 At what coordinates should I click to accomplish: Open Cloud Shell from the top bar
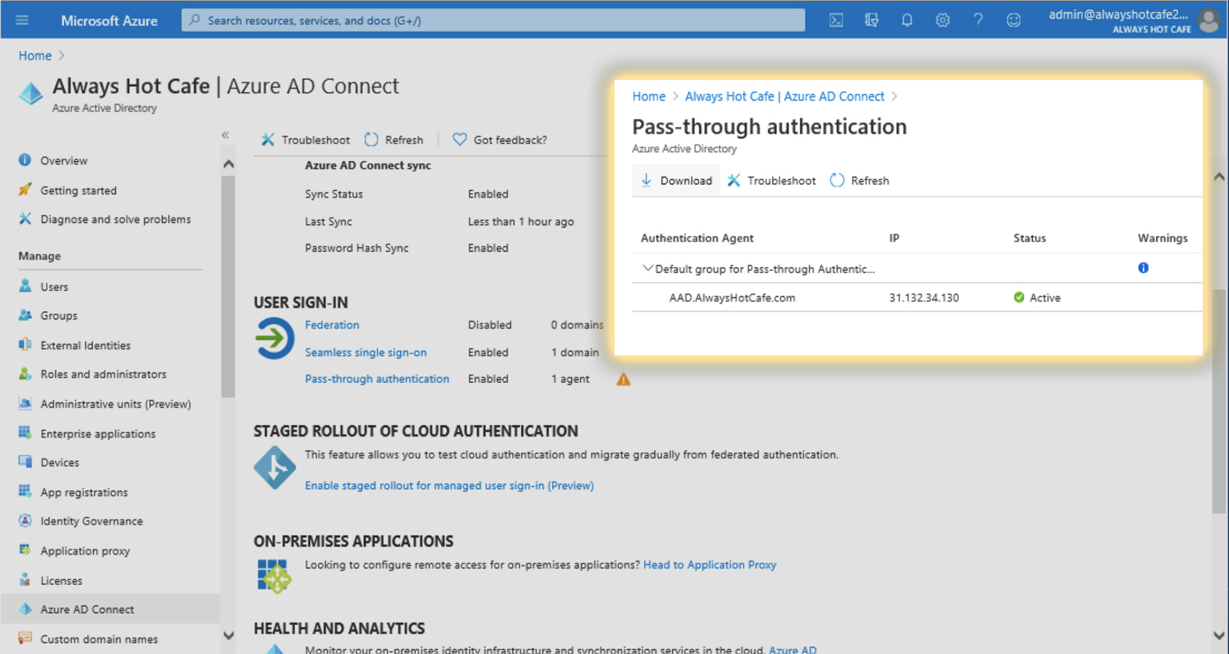(835, 20)
